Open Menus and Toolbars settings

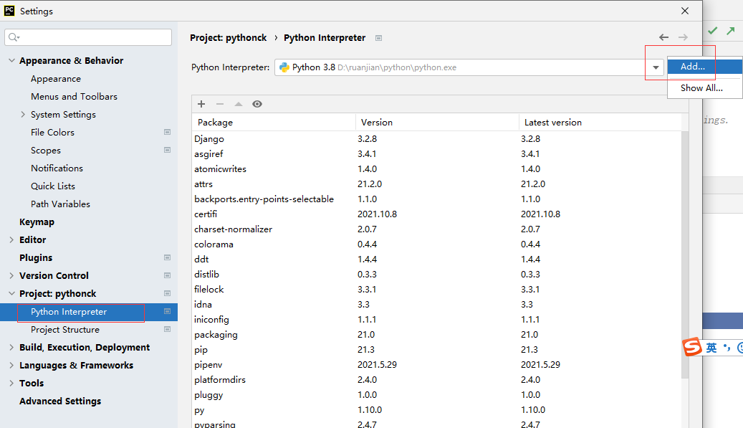pyautogui.click(x=74, y=96)
